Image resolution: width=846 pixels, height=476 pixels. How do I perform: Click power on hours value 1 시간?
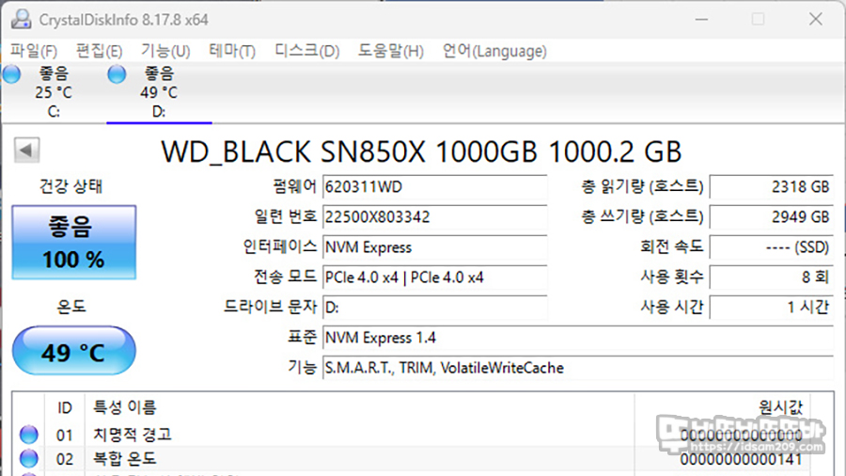click(x=772, y=308)
